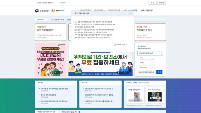Click the blue icon next to 예정된 회의가 없습니다

pyautogui.click(x=79, y=112)
